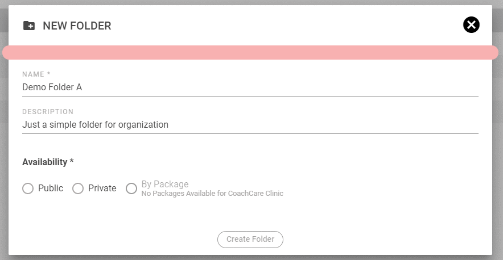Click the Availability section heading
Screen dimensions: 503x260
[x=48, y=162]
